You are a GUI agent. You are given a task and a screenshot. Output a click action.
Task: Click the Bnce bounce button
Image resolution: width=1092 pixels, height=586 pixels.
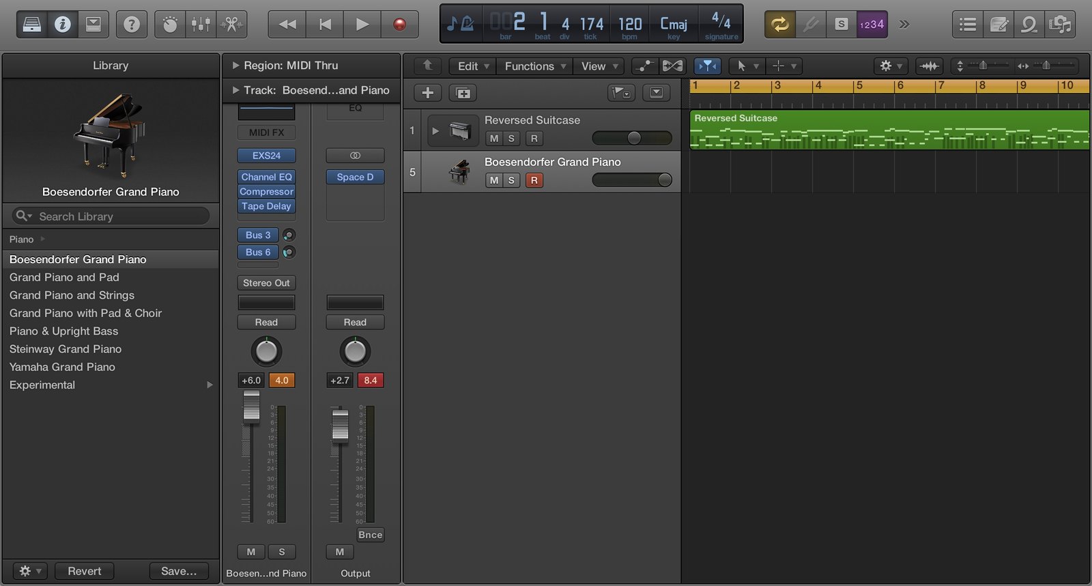coord(370,535)
